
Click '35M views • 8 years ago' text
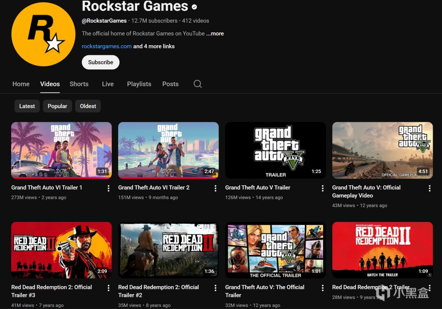point(145,305)
